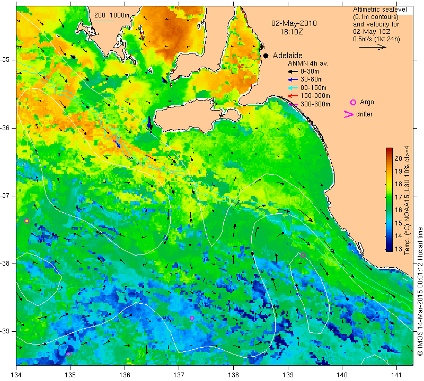
Task: Click Kangaroo Island on the map
Action: click(189, 116)
